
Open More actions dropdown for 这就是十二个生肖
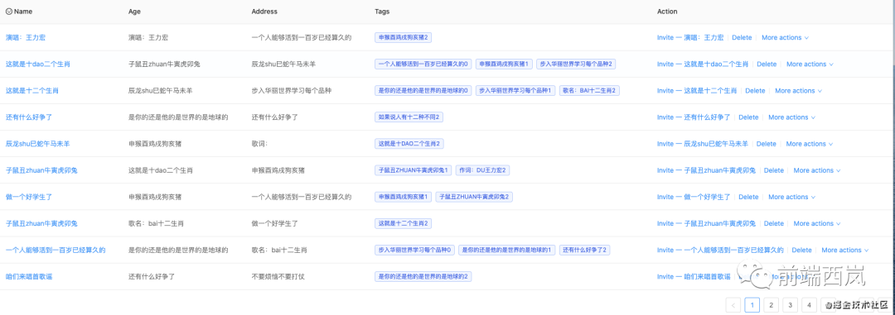click(x=799, y=91)
